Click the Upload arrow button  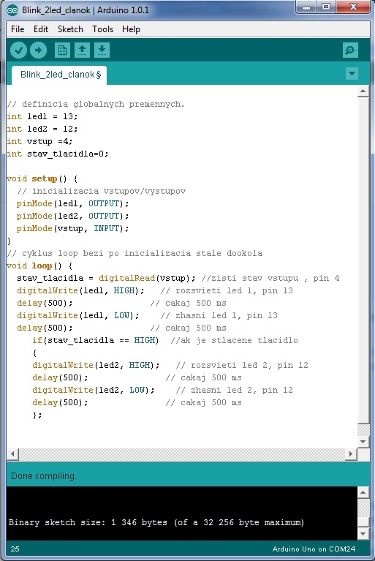click(x=38, y=50)
